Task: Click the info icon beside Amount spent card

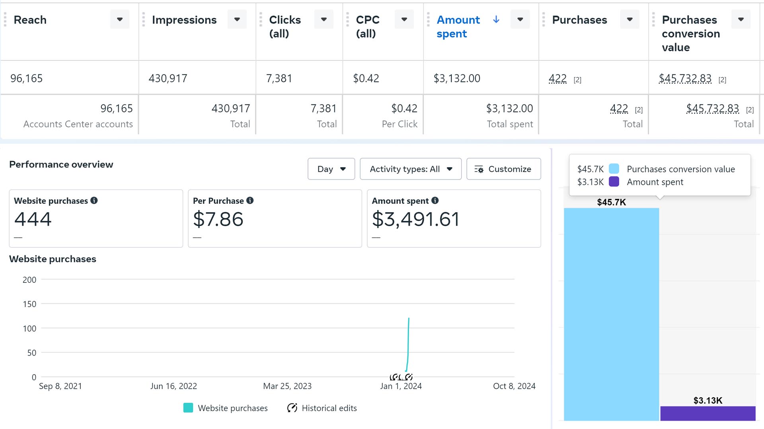Action: coord(435,201)
